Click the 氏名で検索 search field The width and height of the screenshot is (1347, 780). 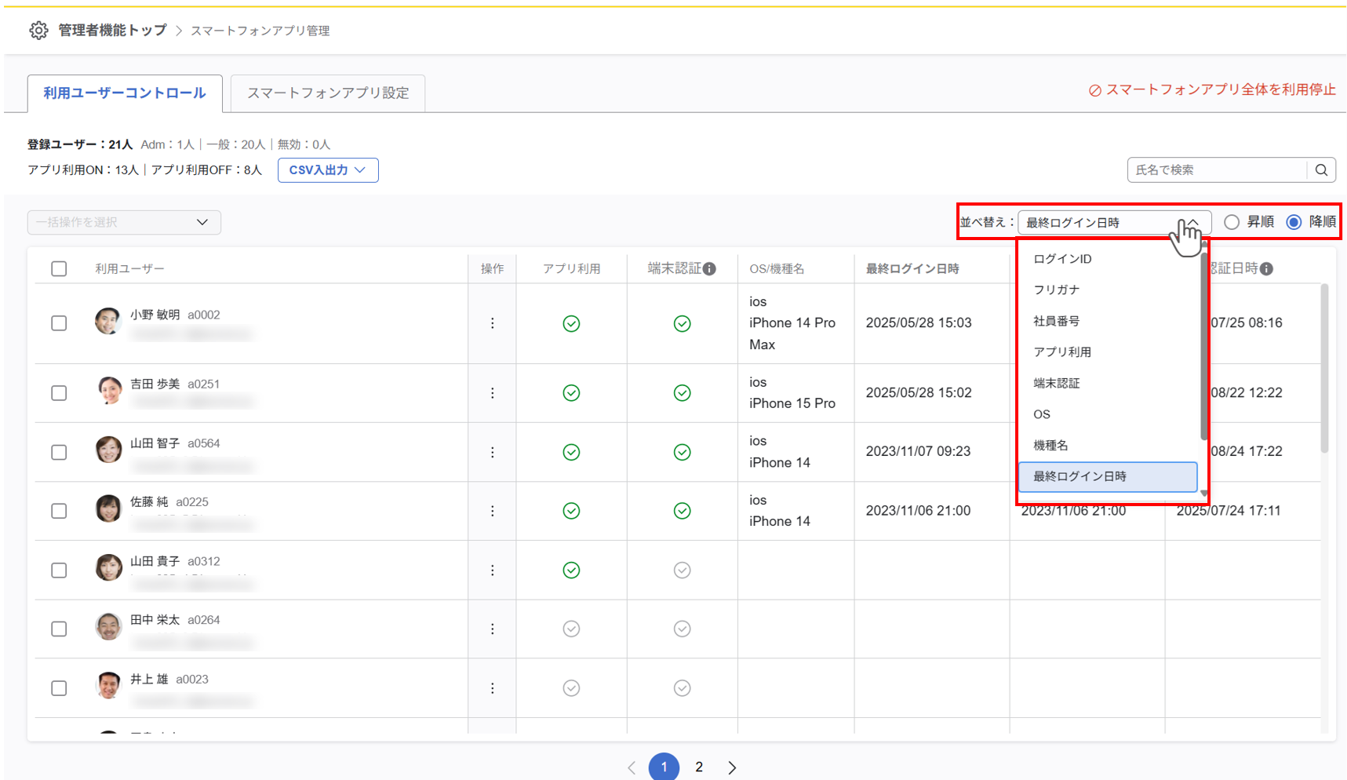click(1216, 170)
